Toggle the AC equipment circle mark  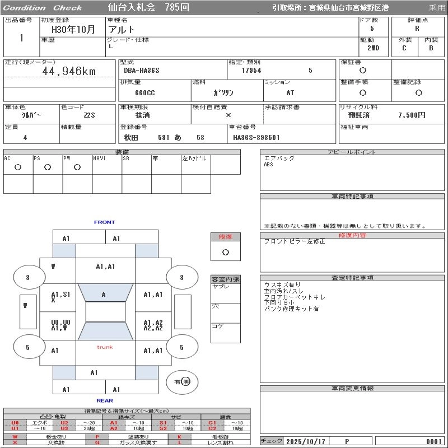(18, 167)
